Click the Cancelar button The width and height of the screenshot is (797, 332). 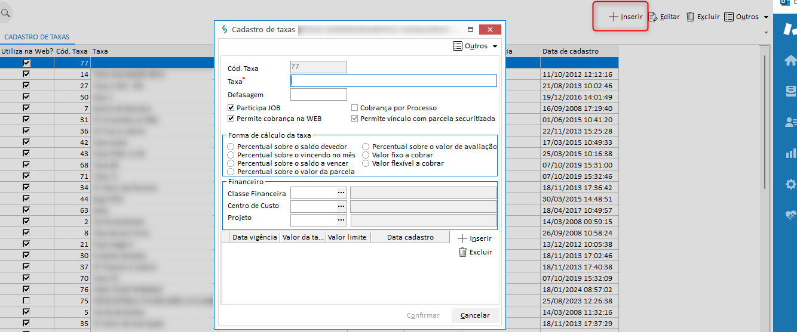click(475, 315)
